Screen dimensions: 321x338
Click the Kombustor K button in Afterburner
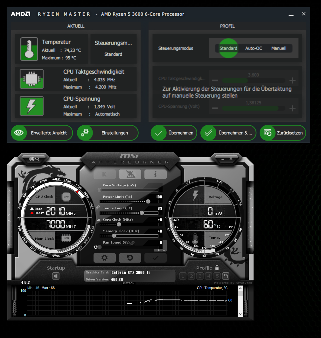(105, 174)
